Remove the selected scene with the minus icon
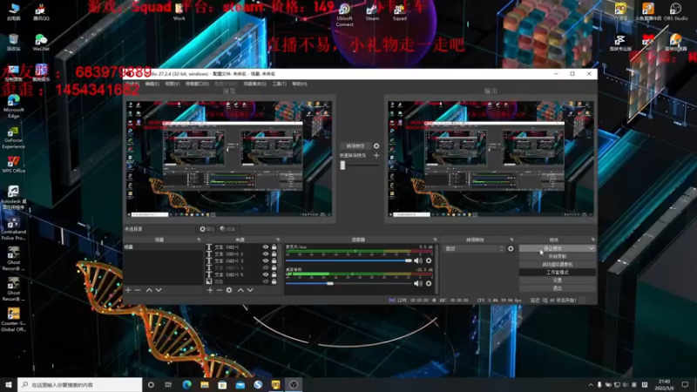Image resolution: width=697 pixels, height=392 pixels. [x=138, y=290]
